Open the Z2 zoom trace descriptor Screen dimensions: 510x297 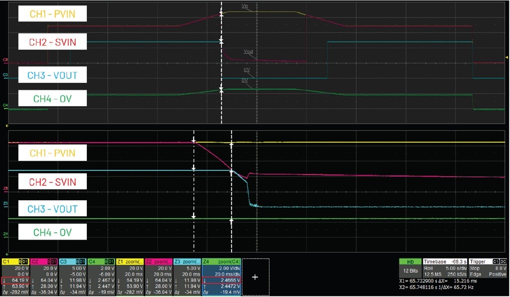coord(158,277)
